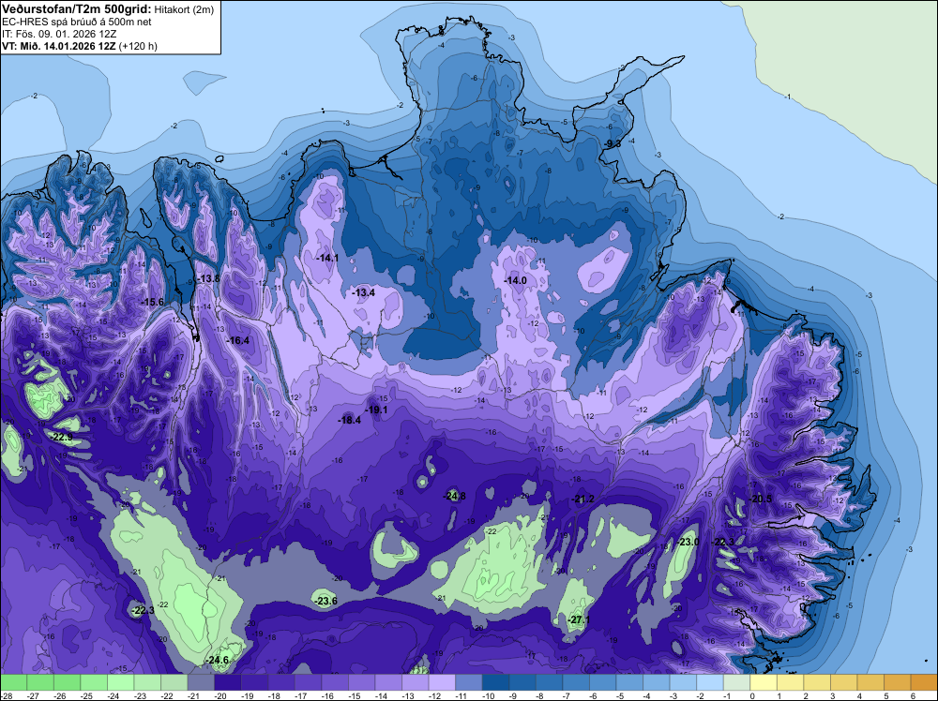Click the -18 legend color swatch
The width and height of the screenshot is (938, 701).
point(281,682)
